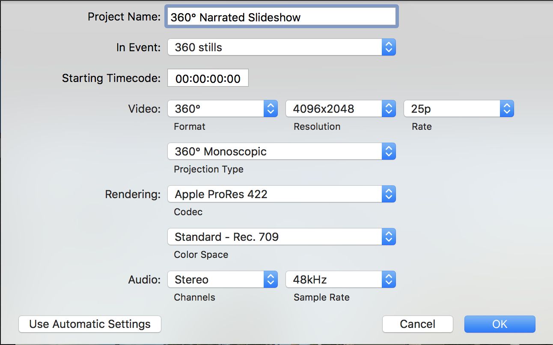
Task: Confirm project settings with OK
Action: (499, 324)
